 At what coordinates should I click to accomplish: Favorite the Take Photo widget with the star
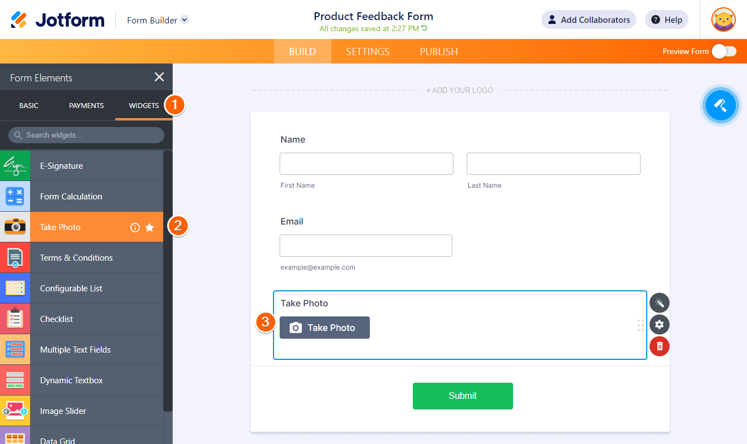pos(150,227)
